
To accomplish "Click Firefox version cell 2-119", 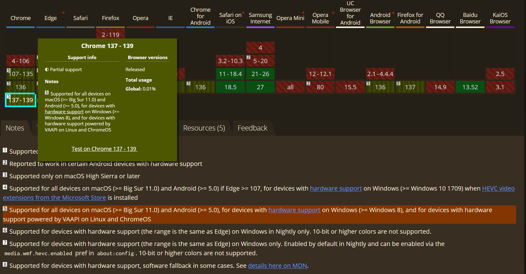I will pos(110,34).
